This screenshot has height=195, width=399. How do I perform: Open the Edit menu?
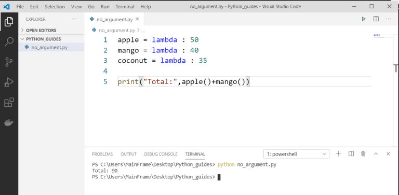tap(34, 7)
